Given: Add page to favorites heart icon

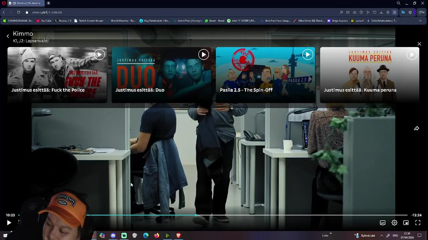Looking at the screenshot, I should coord(374,12).
